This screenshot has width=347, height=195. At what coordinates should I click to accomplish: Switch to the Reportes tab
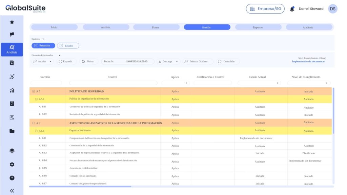click(x=258, y=27)
